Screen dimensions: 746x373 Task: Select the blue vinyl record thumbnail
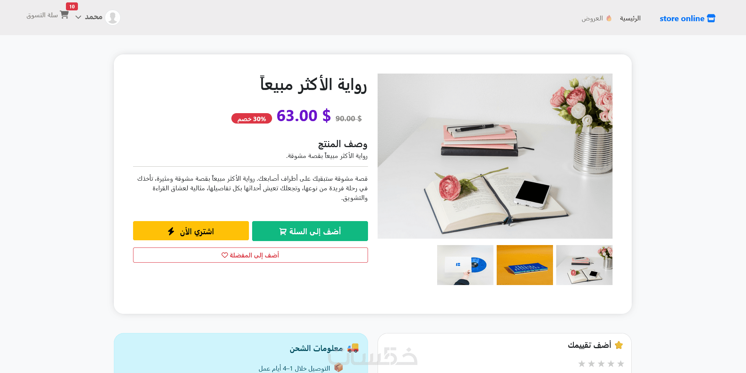pyautogui.click(x=465, y=265)
